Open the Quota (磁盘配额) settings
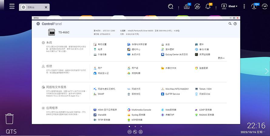 pos(201,68)
